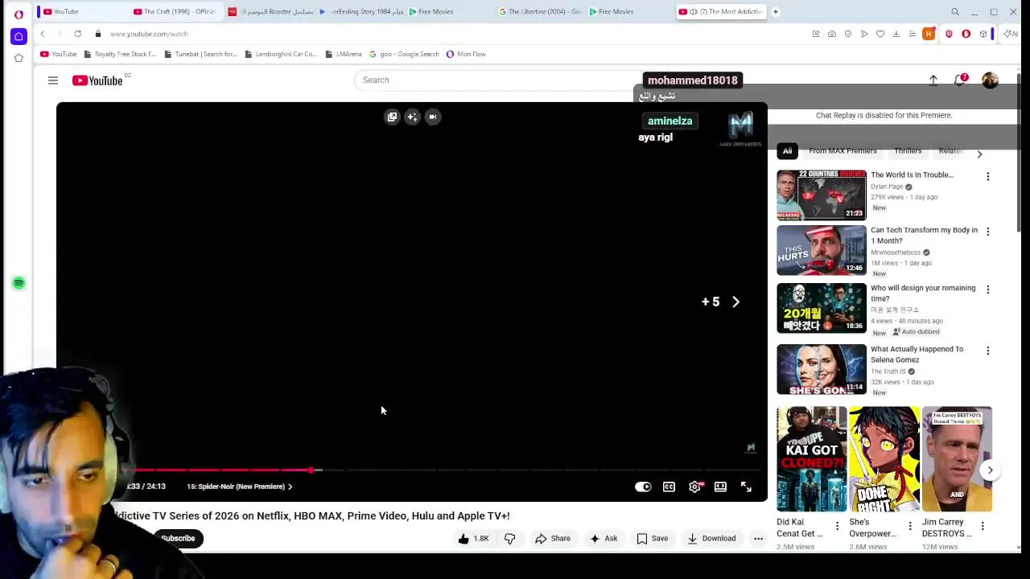This screenshot has height=579, width=1030.
Task: Expand the +5 more chevron on the video
Action: tap(735, 302)
